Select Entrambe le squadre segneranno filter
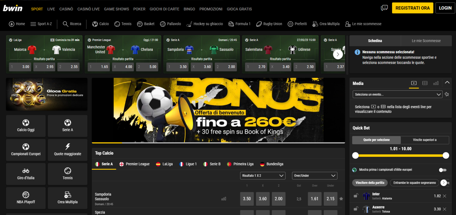This screenshot has width=456, height=215. coord(414,183)
